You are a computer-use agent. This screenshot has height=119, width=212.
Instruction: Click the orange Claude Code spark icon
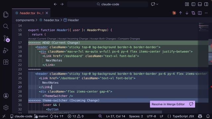tap(174, 13)
